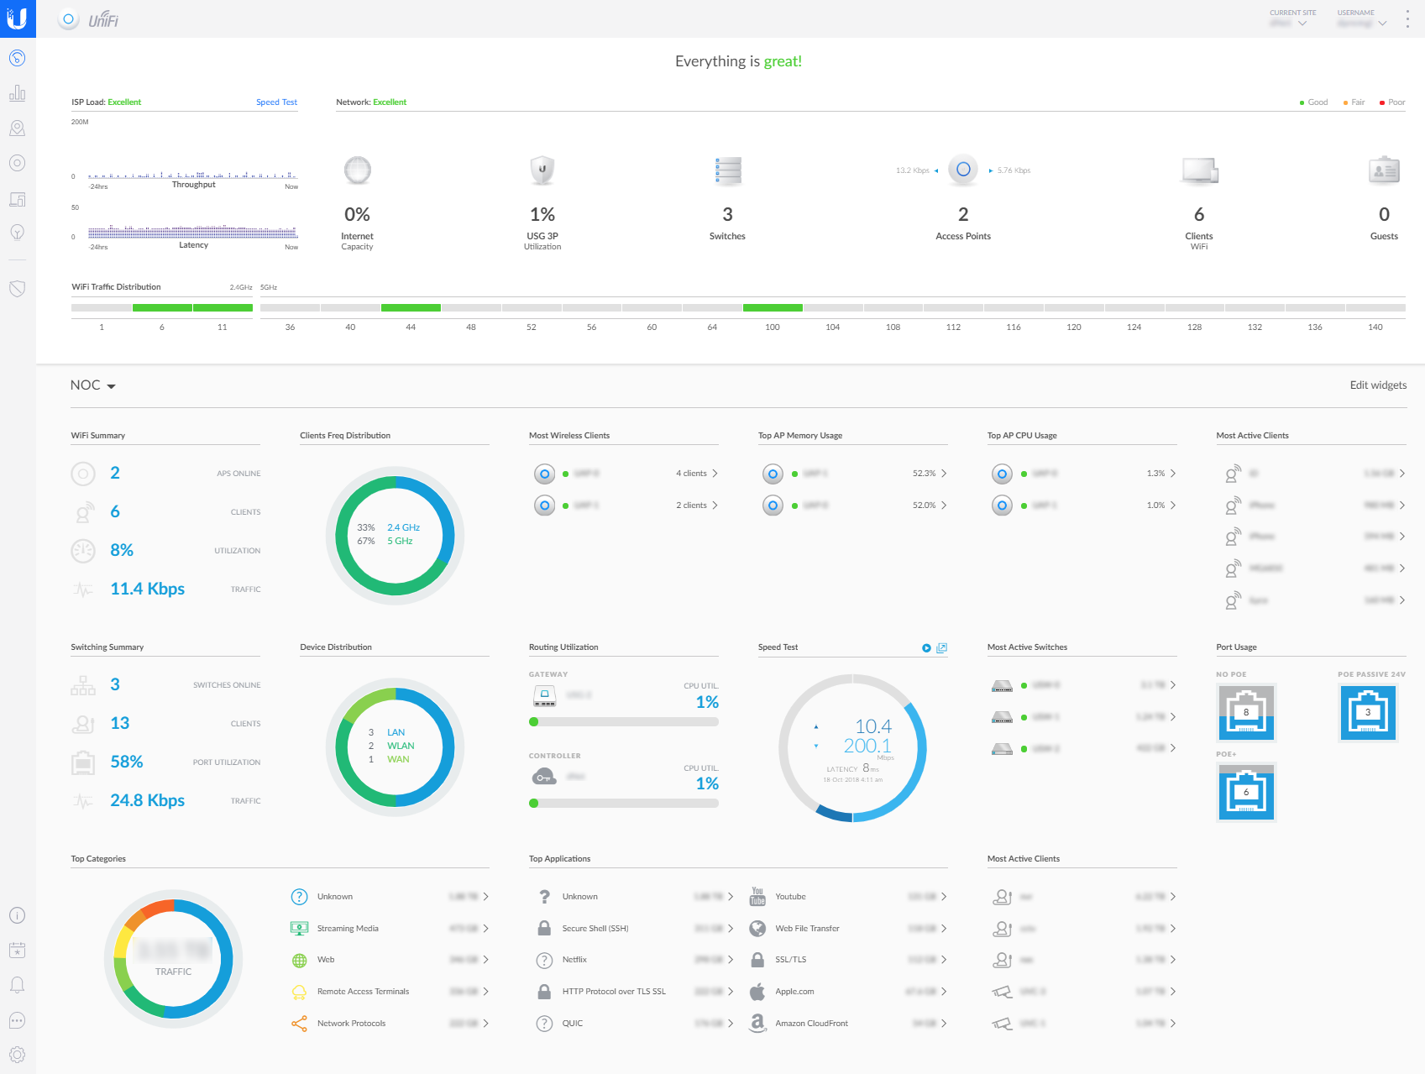This screenshot has height=1074, width=1425.
Task: Open Speed Test widget in external view
Action: (942, 648)
